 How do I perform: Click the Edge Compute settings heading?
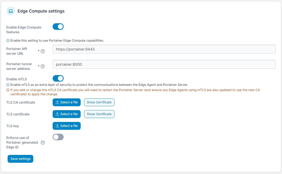(x=41, y=11)
